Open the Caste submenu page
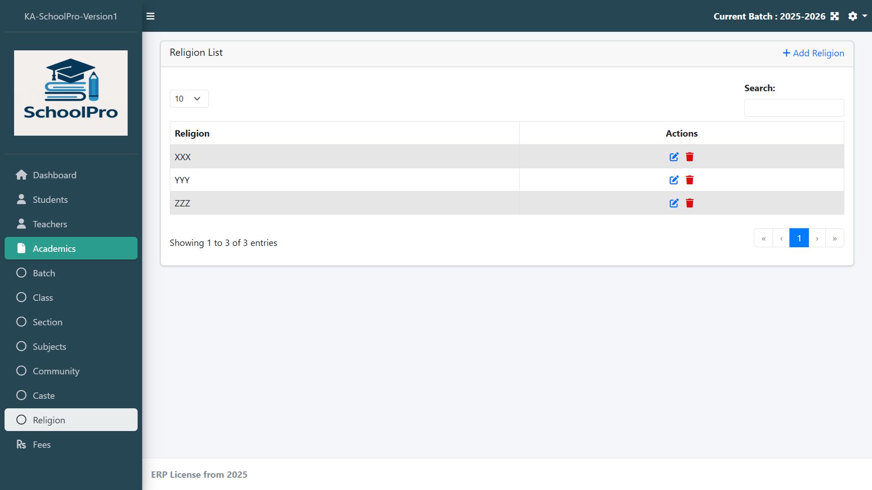Image resolution: width=872 pixels, height=490 pixels. [x=44, y=396]
